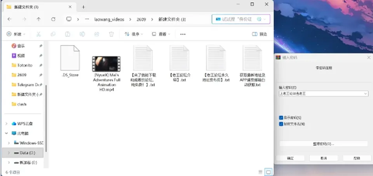Close the 输入密码 password dialog

pyautogui.click(x=369, y=57)
